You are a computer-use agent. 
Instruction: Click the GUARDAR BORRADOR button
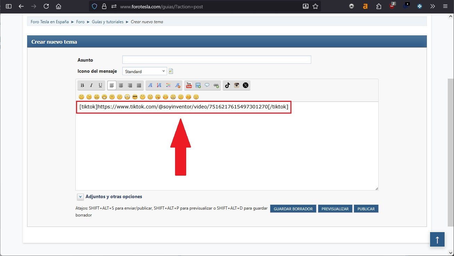click(x=293, y=209)
